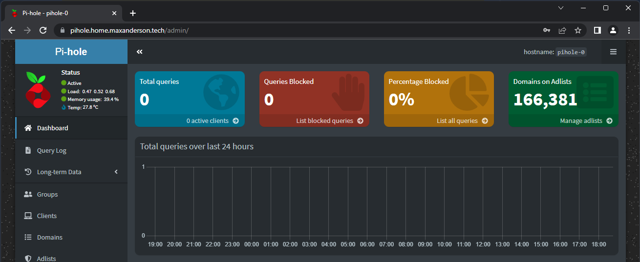Open saved passwords key icon
Viewport: 640px width, 262px height.
(547, 30)
